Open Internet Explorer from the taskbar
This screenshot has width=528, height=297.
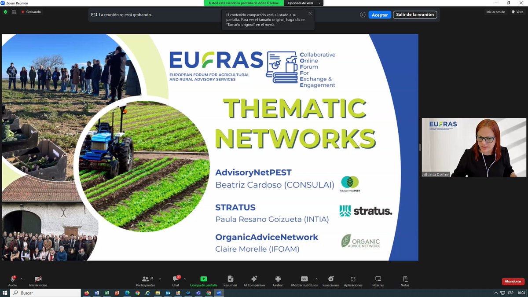point(148,293)
